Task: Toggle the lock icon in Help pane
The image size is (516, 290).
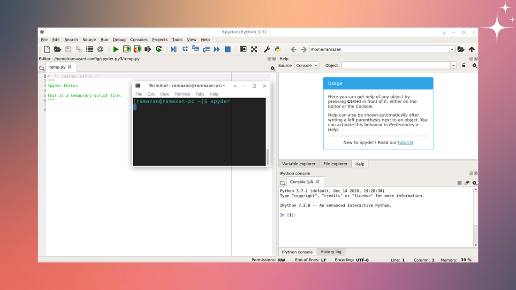Action: click(x=464, y=66)
